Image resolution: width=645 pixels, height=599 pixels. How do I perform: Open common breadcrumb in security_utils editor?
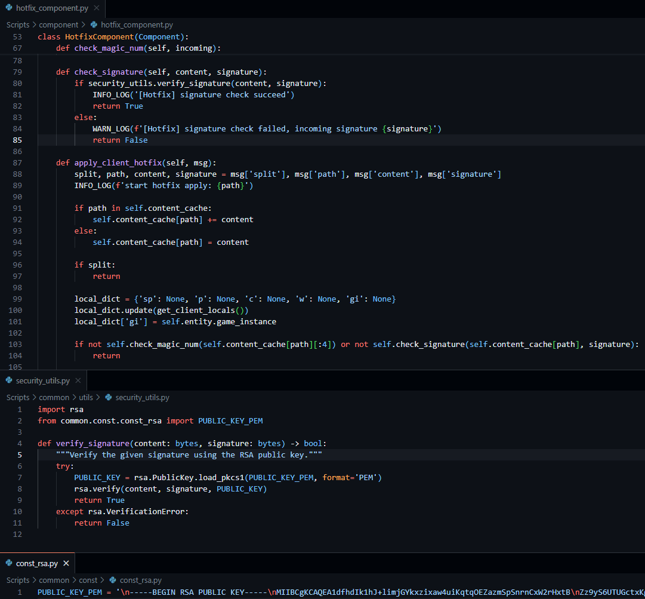click(54, 397)
